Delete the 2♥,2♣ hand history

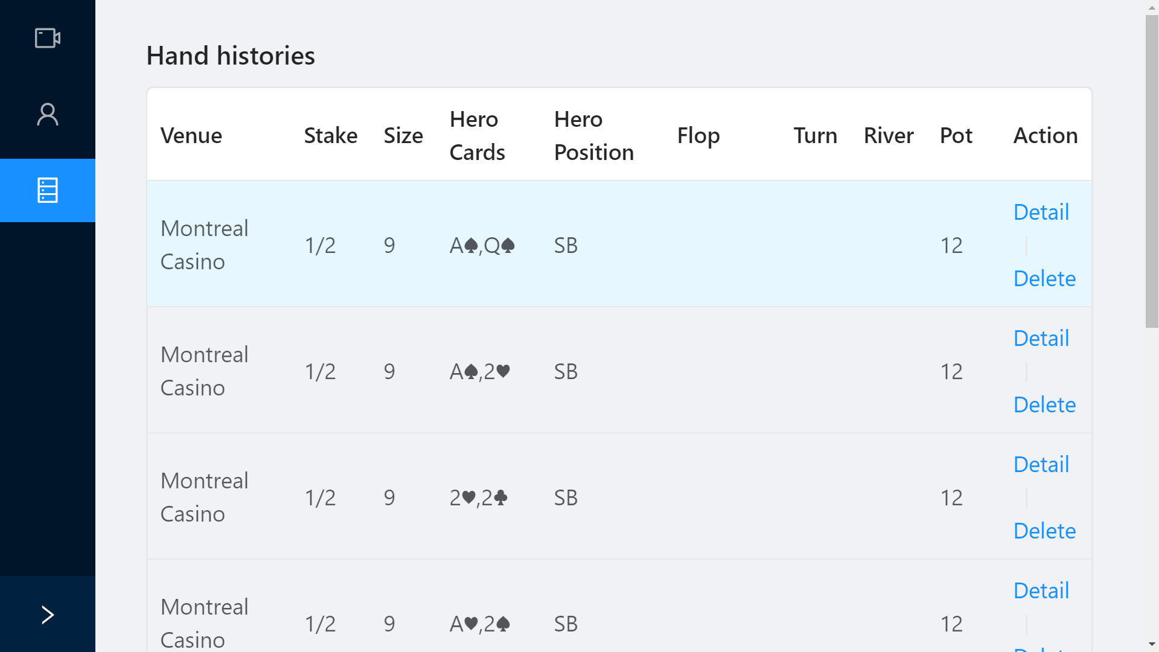[x=1044, y=531]
